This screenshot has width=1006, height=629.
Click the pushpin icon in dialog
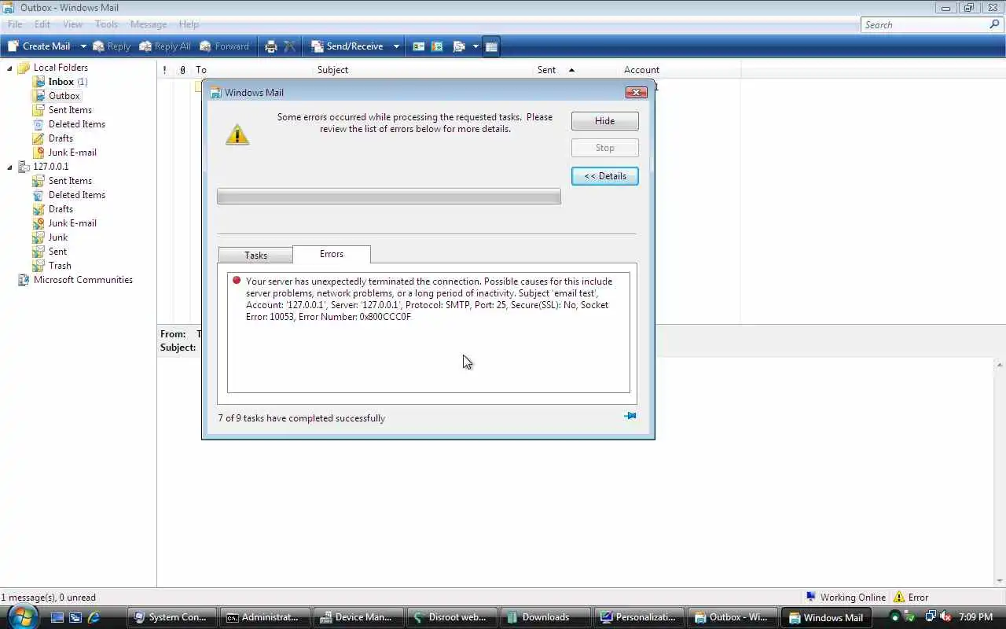click(x=630, y=416)
